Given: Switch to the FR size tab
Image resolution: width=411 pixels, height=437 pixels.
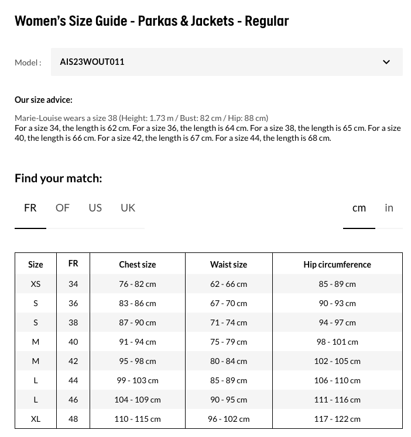Looking at the screenshot, I should pos(30,208).
